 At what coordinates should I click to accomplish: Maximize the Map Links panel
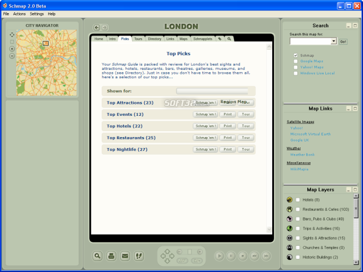tap(355, 109)
